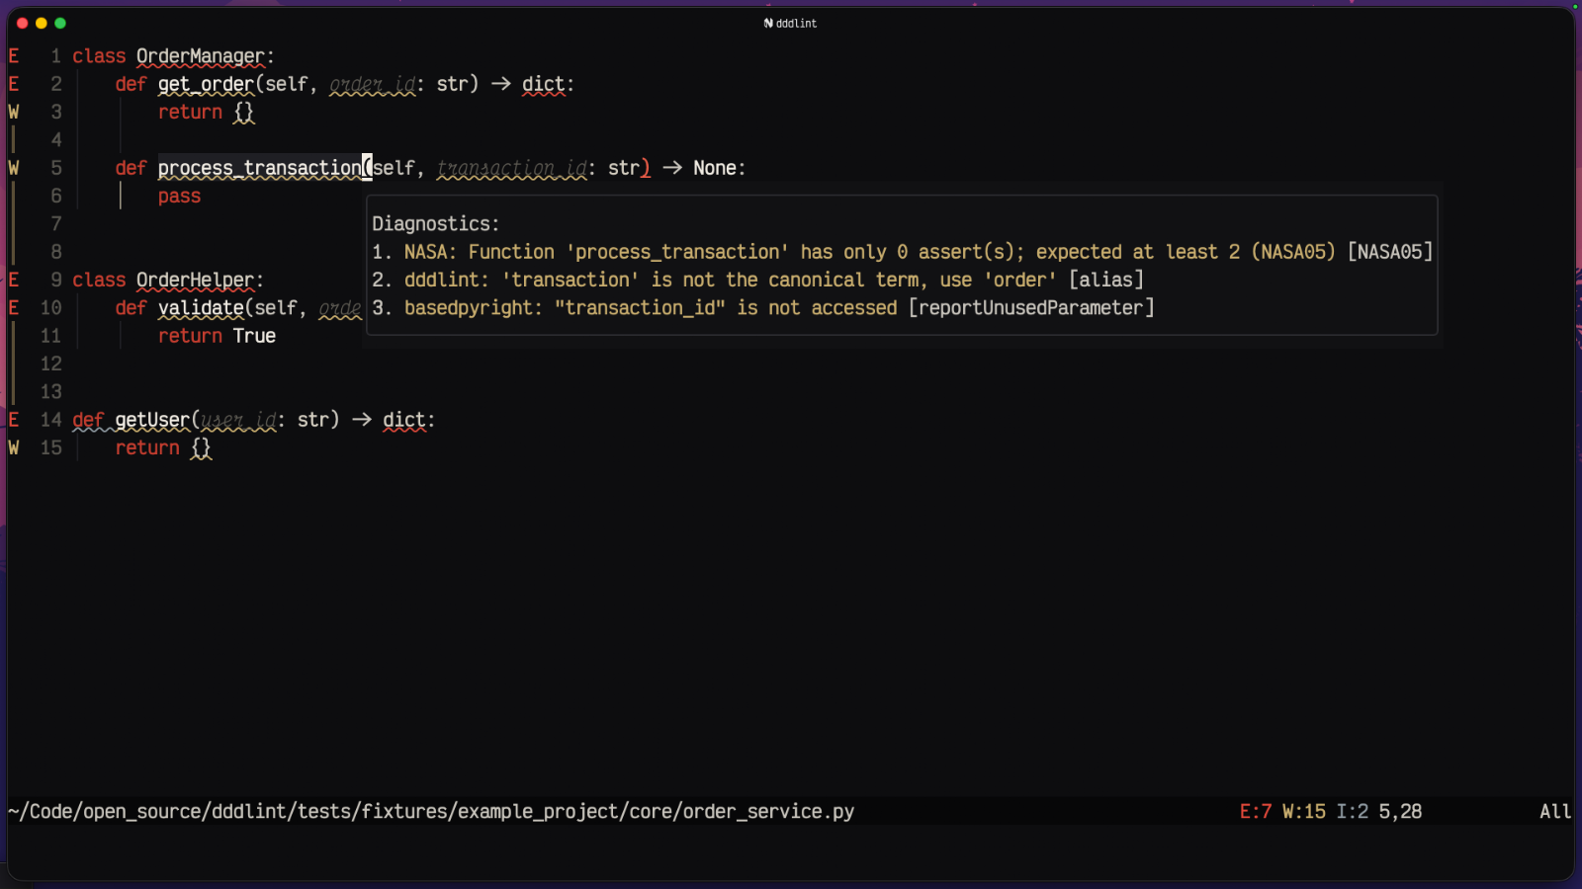Click the W sign on line 15
This screenshot has height=889, width=1582.
14,447
